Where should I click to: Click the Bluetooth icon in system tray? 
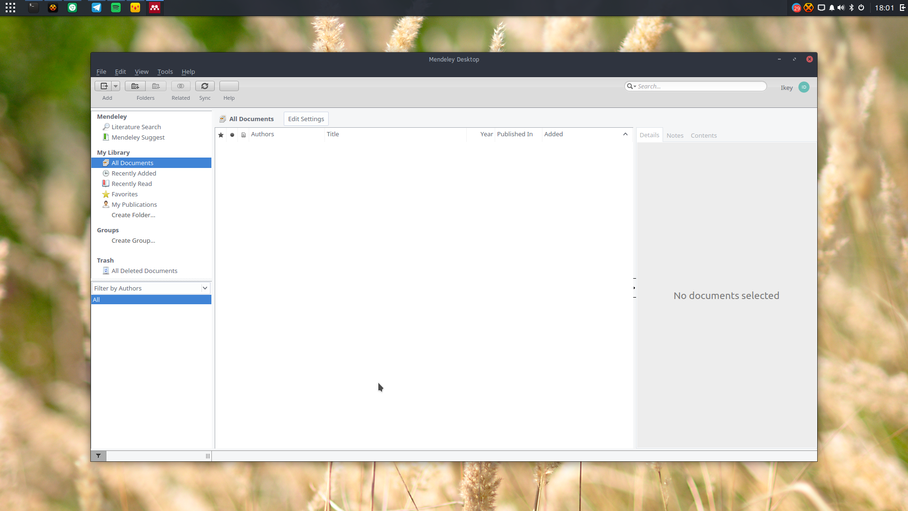(851, 8)
